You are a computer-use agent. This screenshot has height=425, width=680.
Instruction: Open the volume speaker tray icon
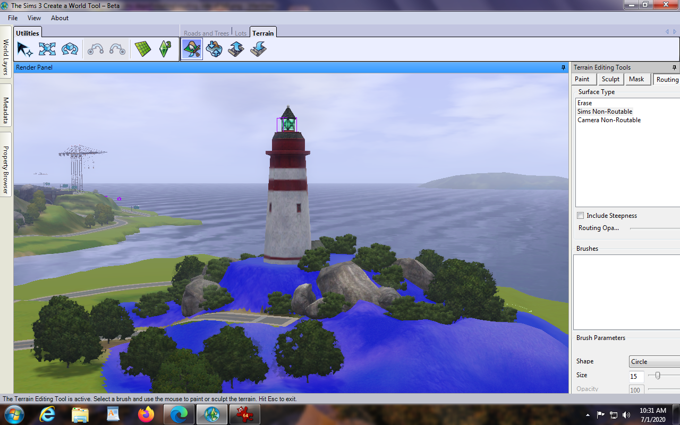tap(626, 415)
